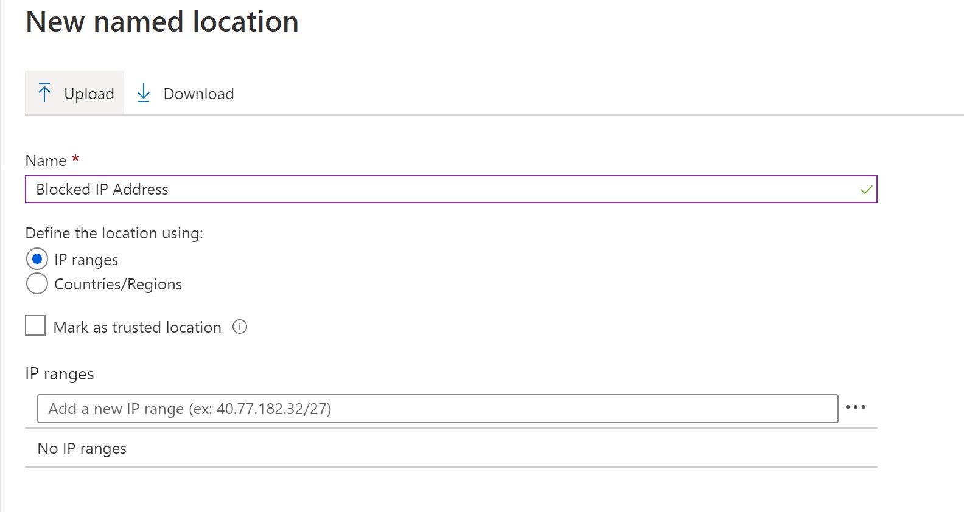The width and height of the screenshot is (964, 512).
Task: Open the three-dot menu beside IP range field
Action: pyautogui.click(x=855, y=407)
